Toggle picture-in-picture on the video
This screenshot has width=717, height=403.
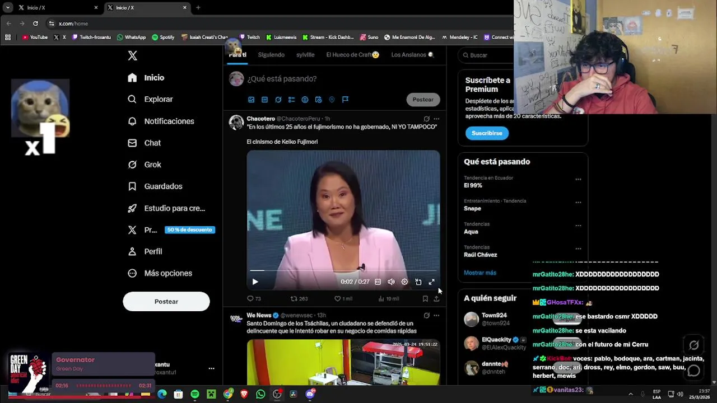coord(418,282)
